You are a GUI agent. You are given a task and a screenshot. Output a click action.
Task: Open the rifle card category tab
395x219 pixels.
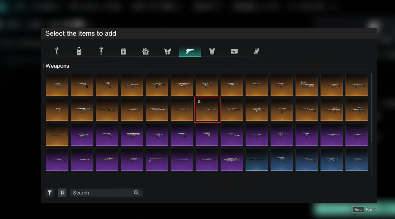234,51
